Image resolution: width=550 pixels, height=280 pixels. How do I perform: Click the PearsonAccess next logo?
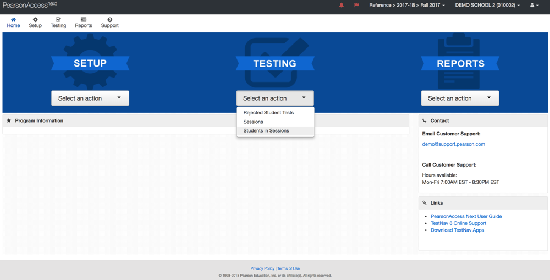(30, 5)
